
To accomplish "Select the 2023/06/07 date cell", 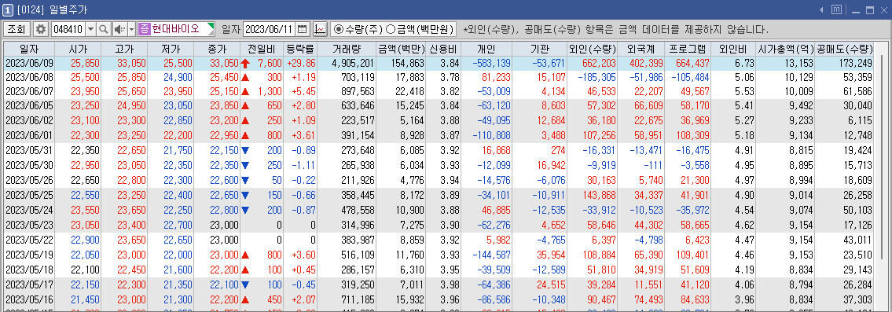I will click(x=28, y=91).
